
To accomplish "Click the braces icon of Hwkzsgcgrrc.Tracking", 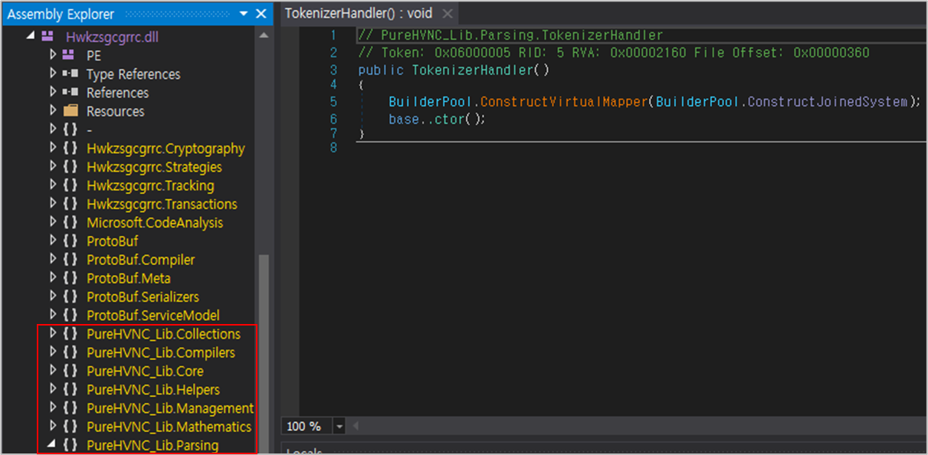I will pos(71,185).
